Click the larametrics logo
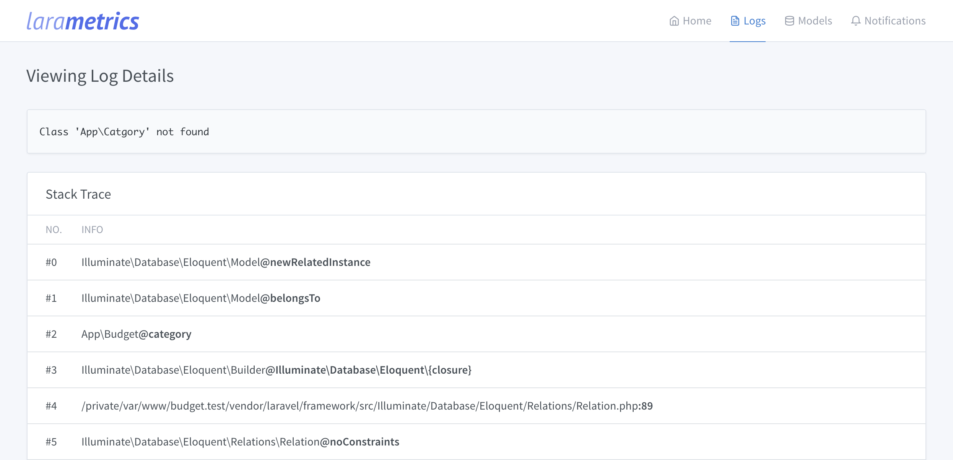Image resolution: width=953 pixels, height=460 pixels. [x=83, y=21]
